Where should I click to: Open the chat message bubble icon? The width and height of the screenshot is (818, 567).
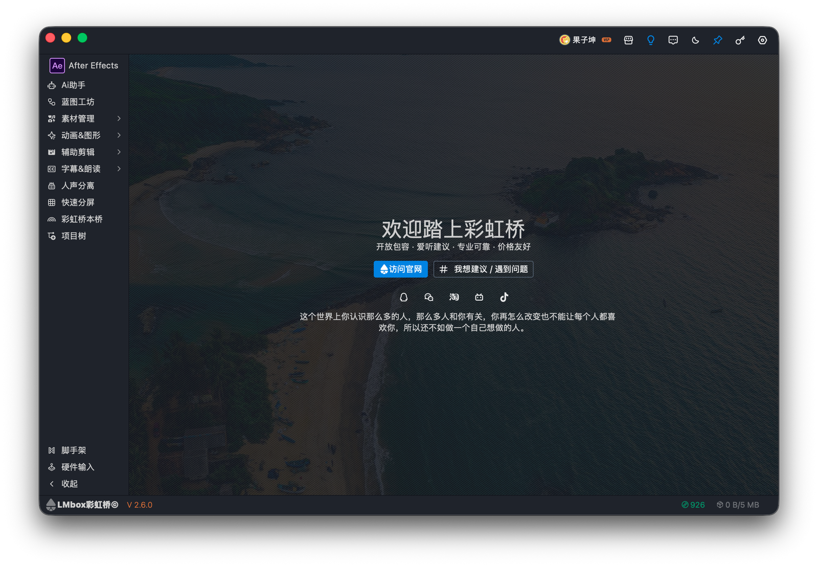click(x=673, y=40)
